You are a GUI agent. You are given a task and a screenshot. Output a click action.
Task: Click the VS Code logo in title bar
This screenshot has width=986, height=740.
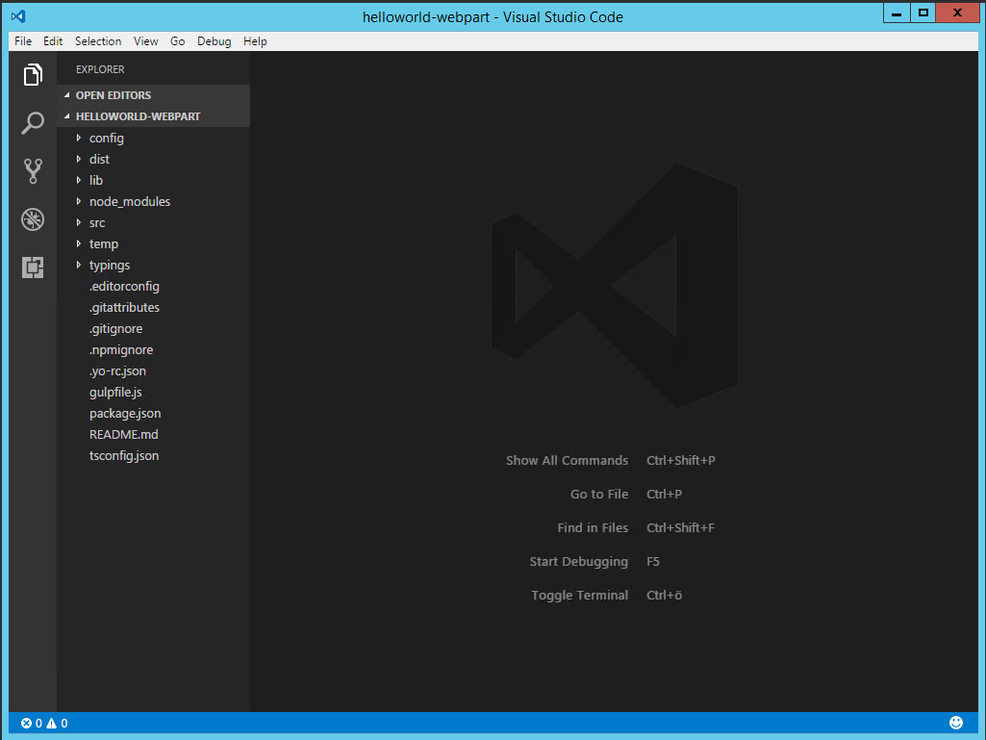click(18, 15)
